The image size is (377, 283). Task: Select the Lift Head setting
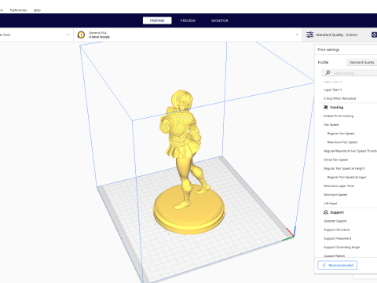tap(330, 204)
